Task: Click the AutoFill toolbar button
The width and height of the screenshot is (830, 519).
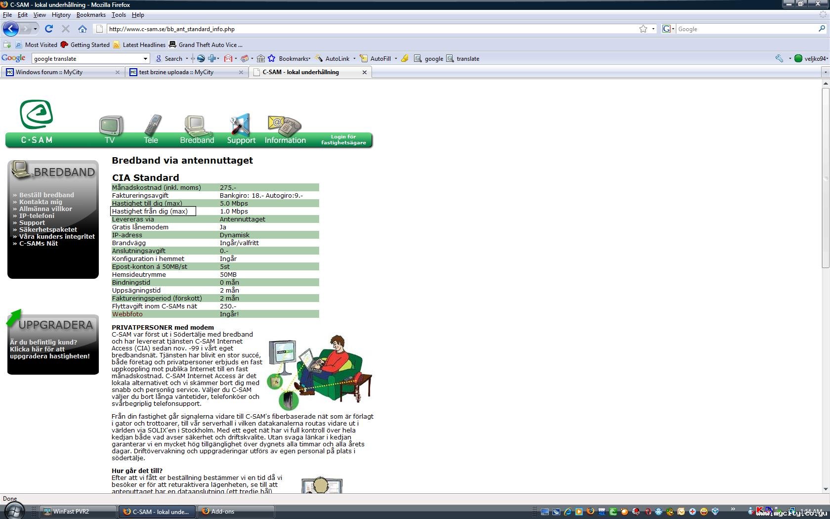Action: 375,58
